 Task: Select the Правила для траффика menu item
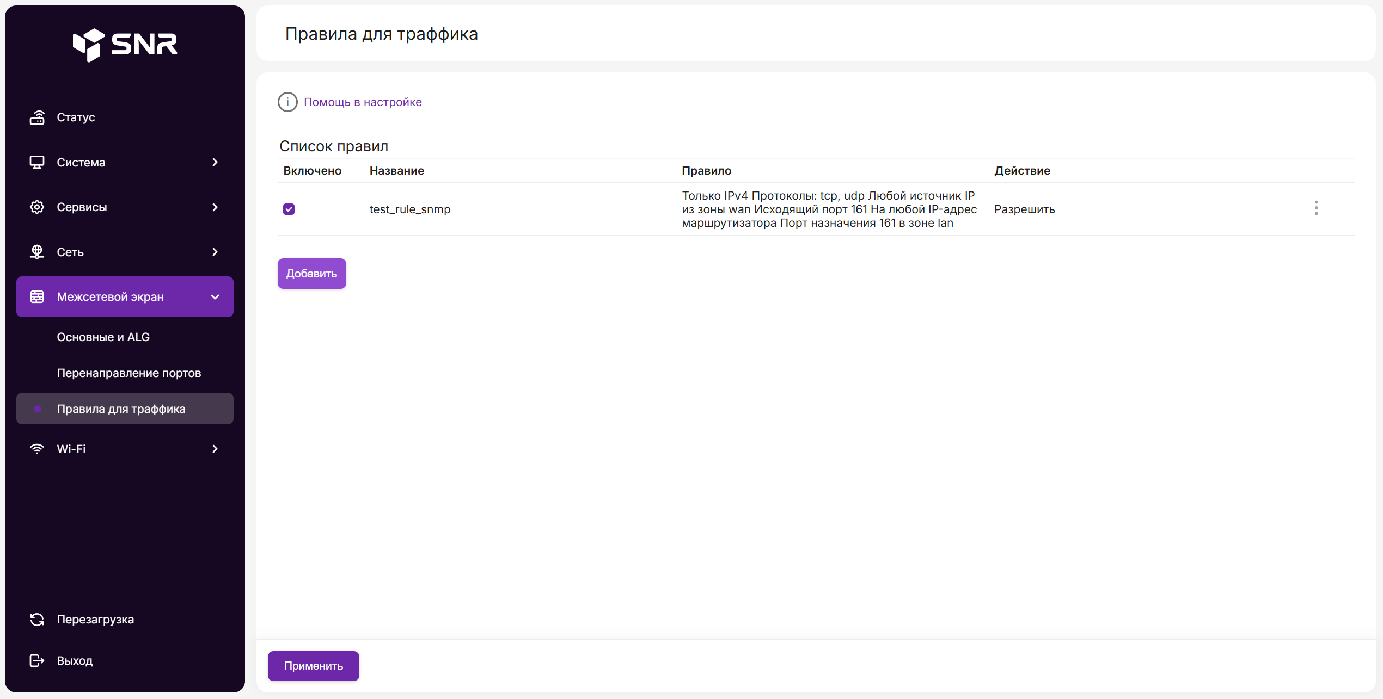(x=121, y=409)
